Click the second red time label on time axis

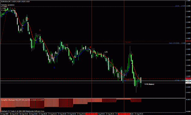[x=124, y=114]
